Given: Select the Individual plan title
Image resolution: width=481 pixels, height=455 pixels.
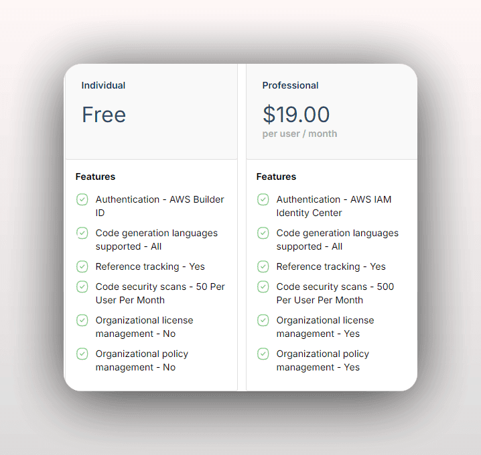Looking at the screenshot, I should click(103, 85).
